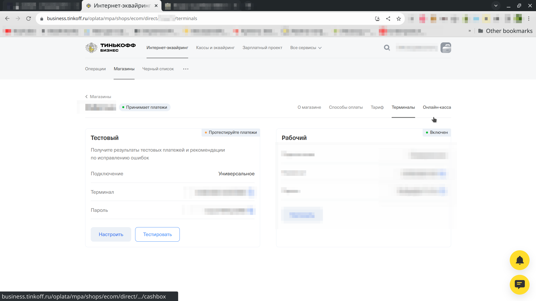
Task: Open the Тариф tab
Action: 377,107
